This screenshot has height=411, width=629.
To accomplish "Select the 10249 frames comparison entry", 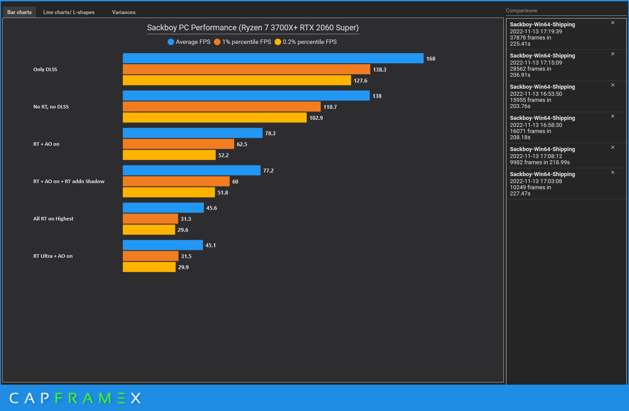I will [566, 184].
